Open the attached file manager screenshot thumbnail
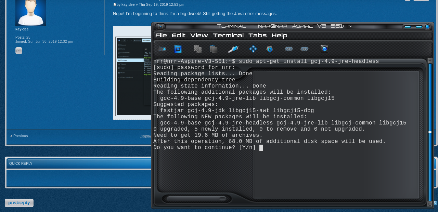The width and height of the screenshot is (438, 212). tap(133, 75)
